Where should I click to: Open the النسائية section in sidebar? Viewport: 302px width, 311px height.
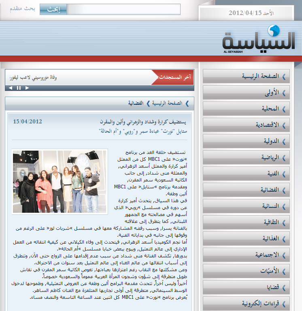pyautogui.click(x=246, y=206)
